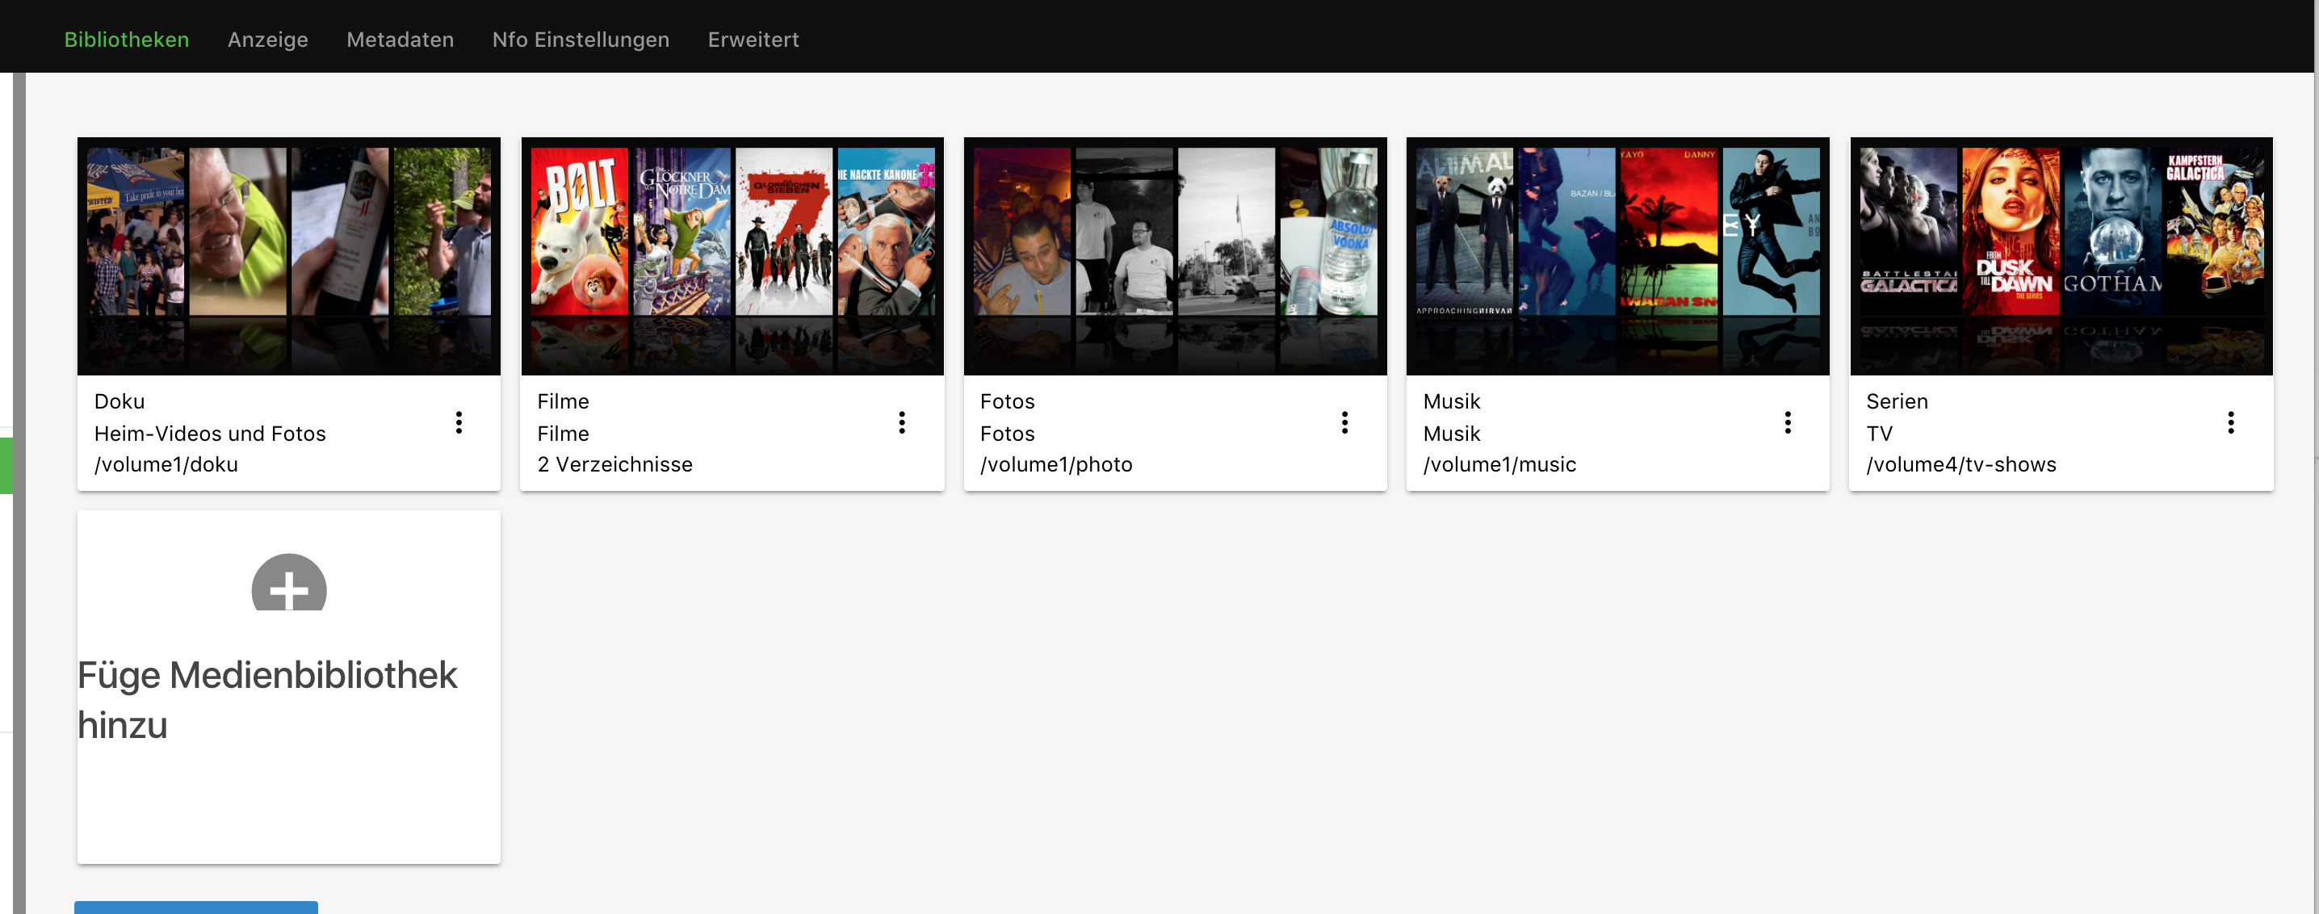The height and width of the screenshot is (914, 2319).
Task: Click the Filme library cover collage
Action: pos(733,256)
